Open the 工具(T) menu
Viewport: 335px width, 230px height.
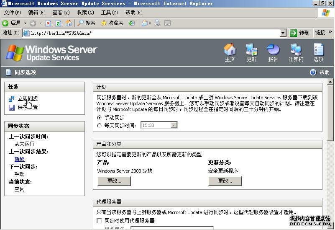(x=110, y=13)
